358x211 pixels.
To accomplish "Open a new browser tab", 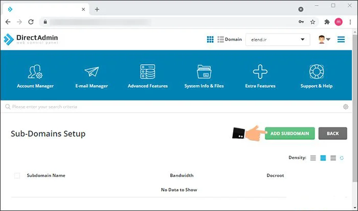I will point(97,9).
